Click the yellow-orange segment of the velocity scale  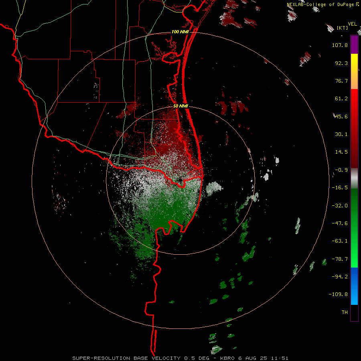[x=354, y=71]
